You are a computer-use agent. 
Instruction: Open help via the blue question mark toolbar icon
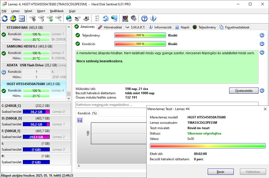(144, 19)
